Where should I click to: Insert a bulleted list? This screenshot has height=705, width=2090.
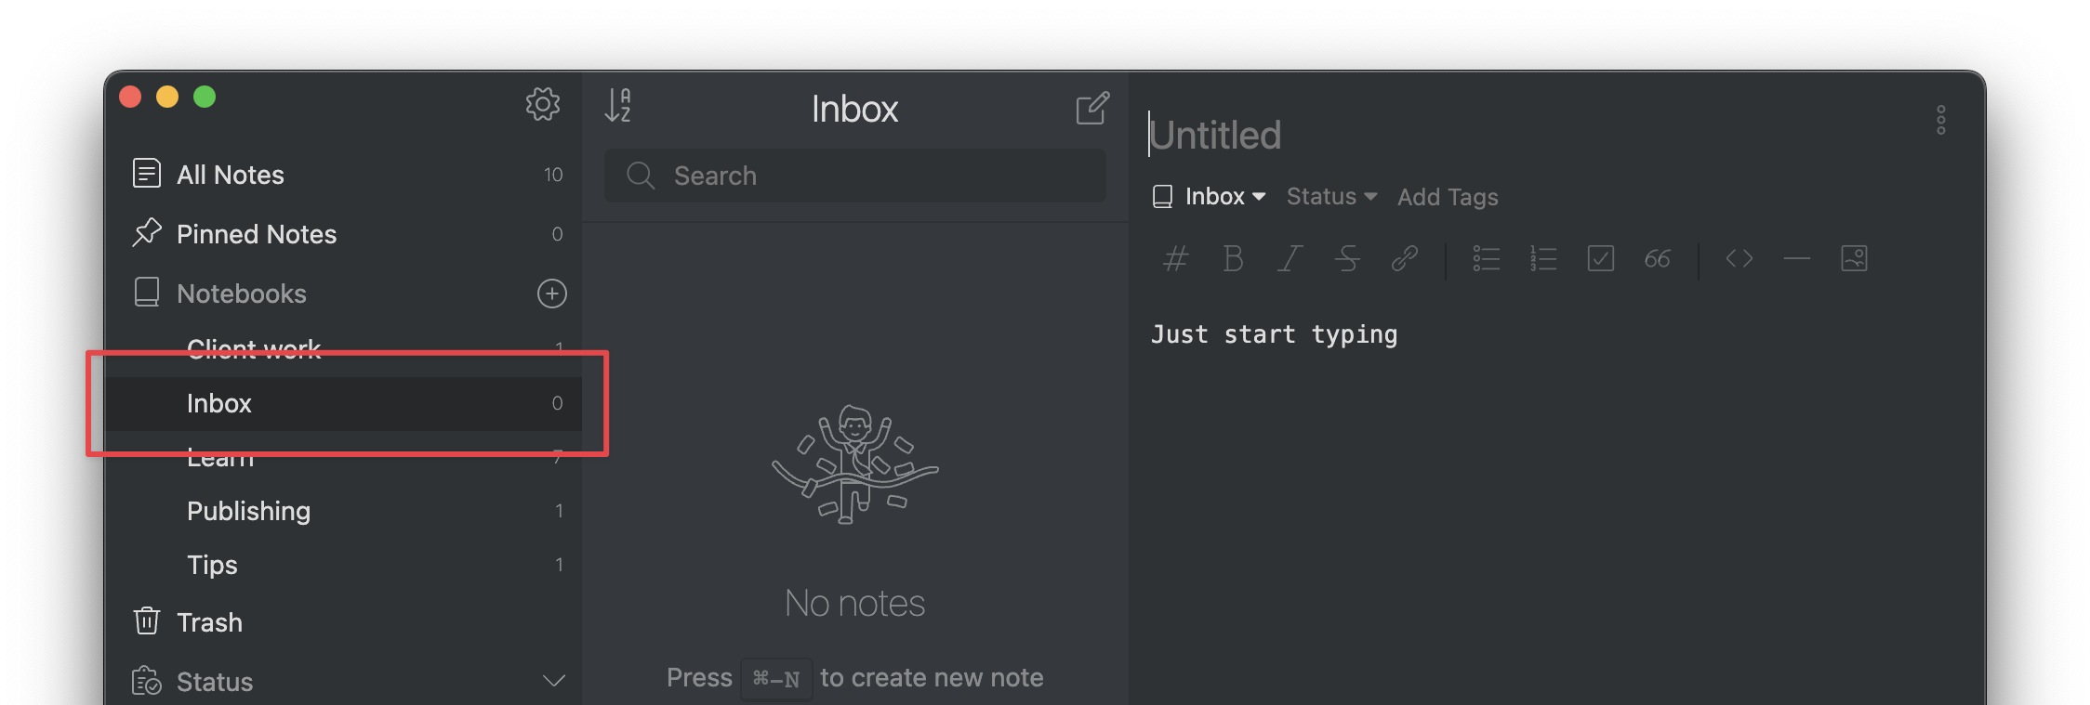point(1486,259)
